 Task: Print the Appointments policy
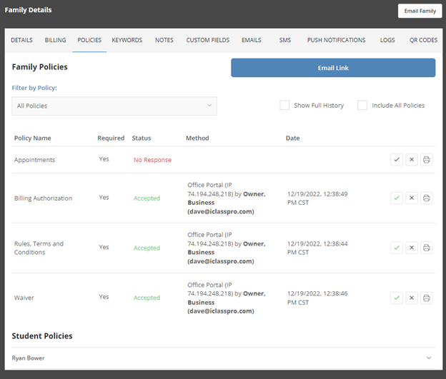[x=427, y=160]
